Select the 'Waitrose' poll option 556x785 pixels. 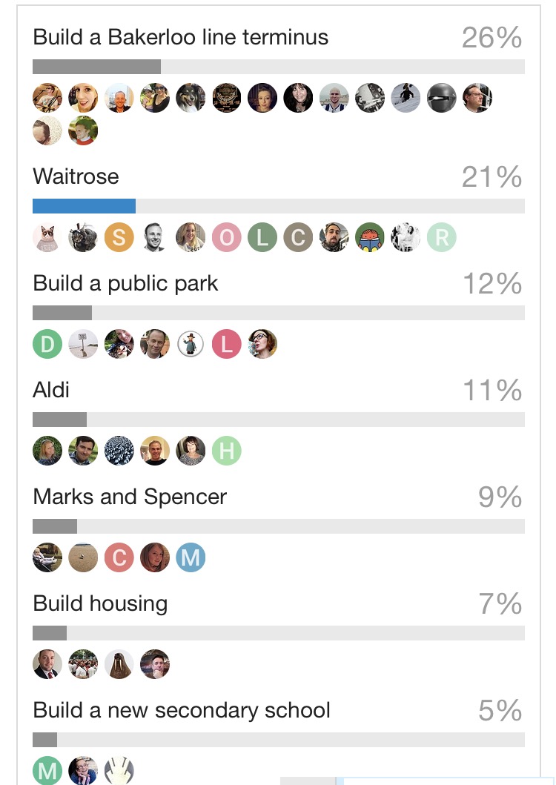(x=76, y=176)
